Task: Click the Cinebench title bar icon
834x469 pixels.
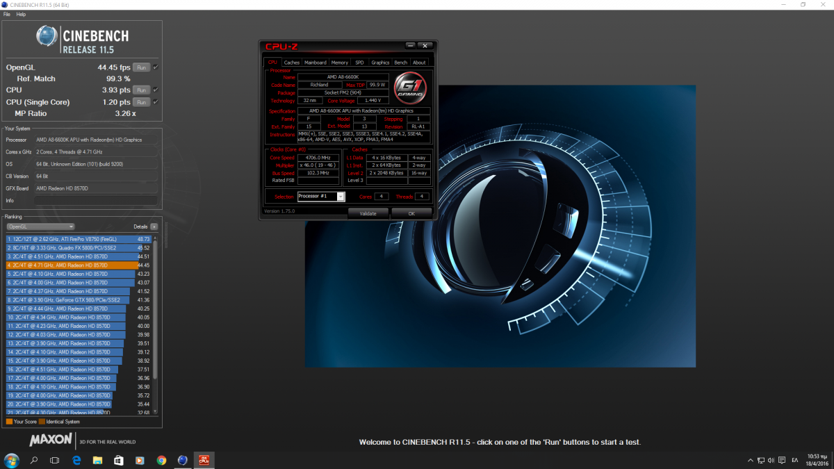Action: pos(5,4)
